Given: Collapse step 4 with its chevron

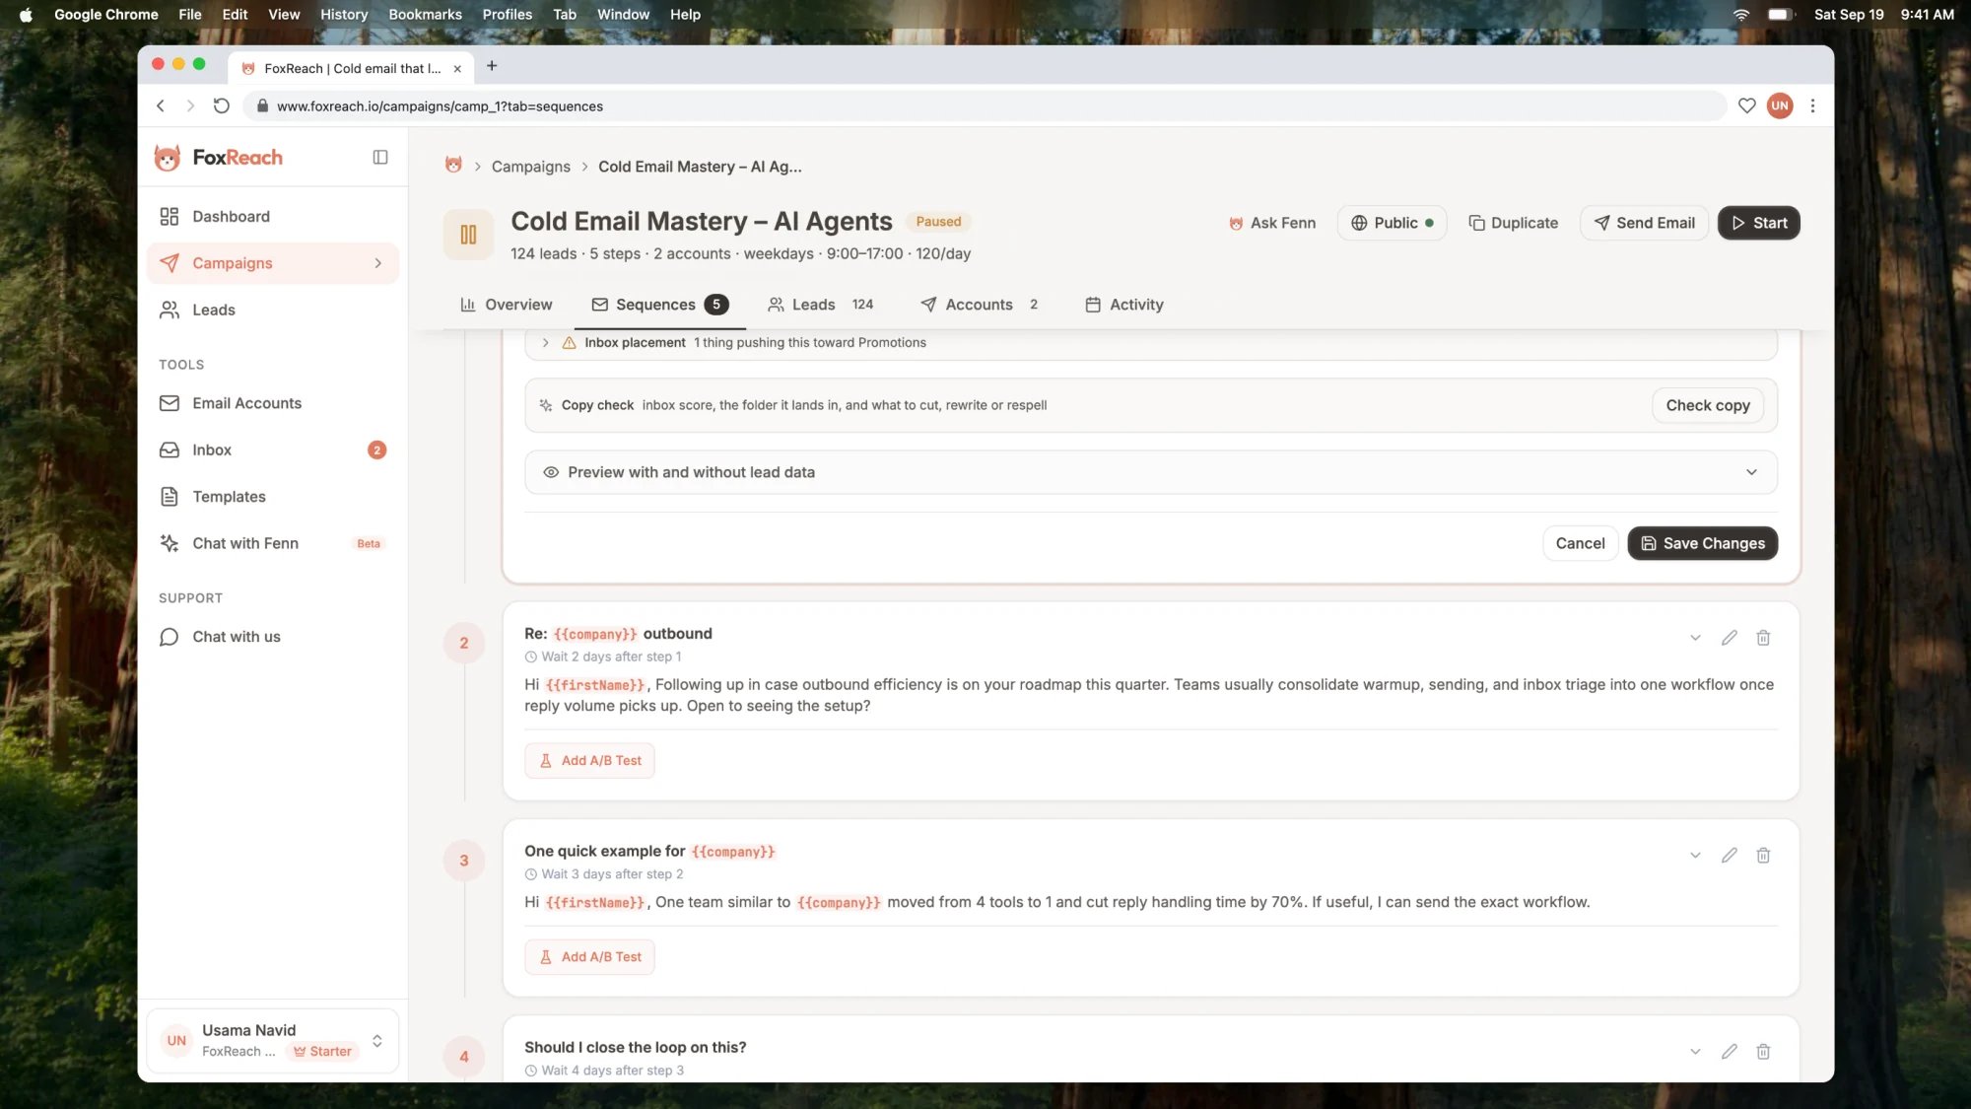Looking at the screenshot, I should (1695, 1052).
